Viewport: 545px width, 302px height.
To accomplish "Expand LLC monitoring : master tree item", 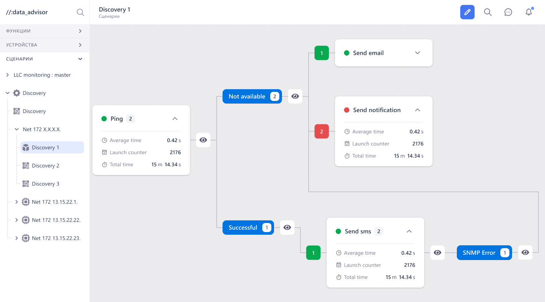I will 8,75.
